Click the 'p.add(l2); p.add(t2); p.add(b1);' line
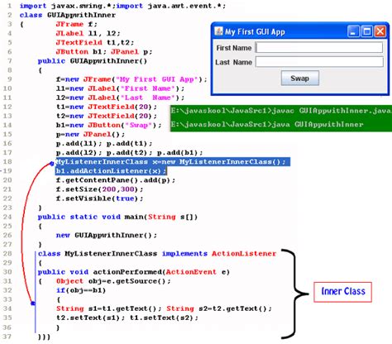 tap(130, 152)
